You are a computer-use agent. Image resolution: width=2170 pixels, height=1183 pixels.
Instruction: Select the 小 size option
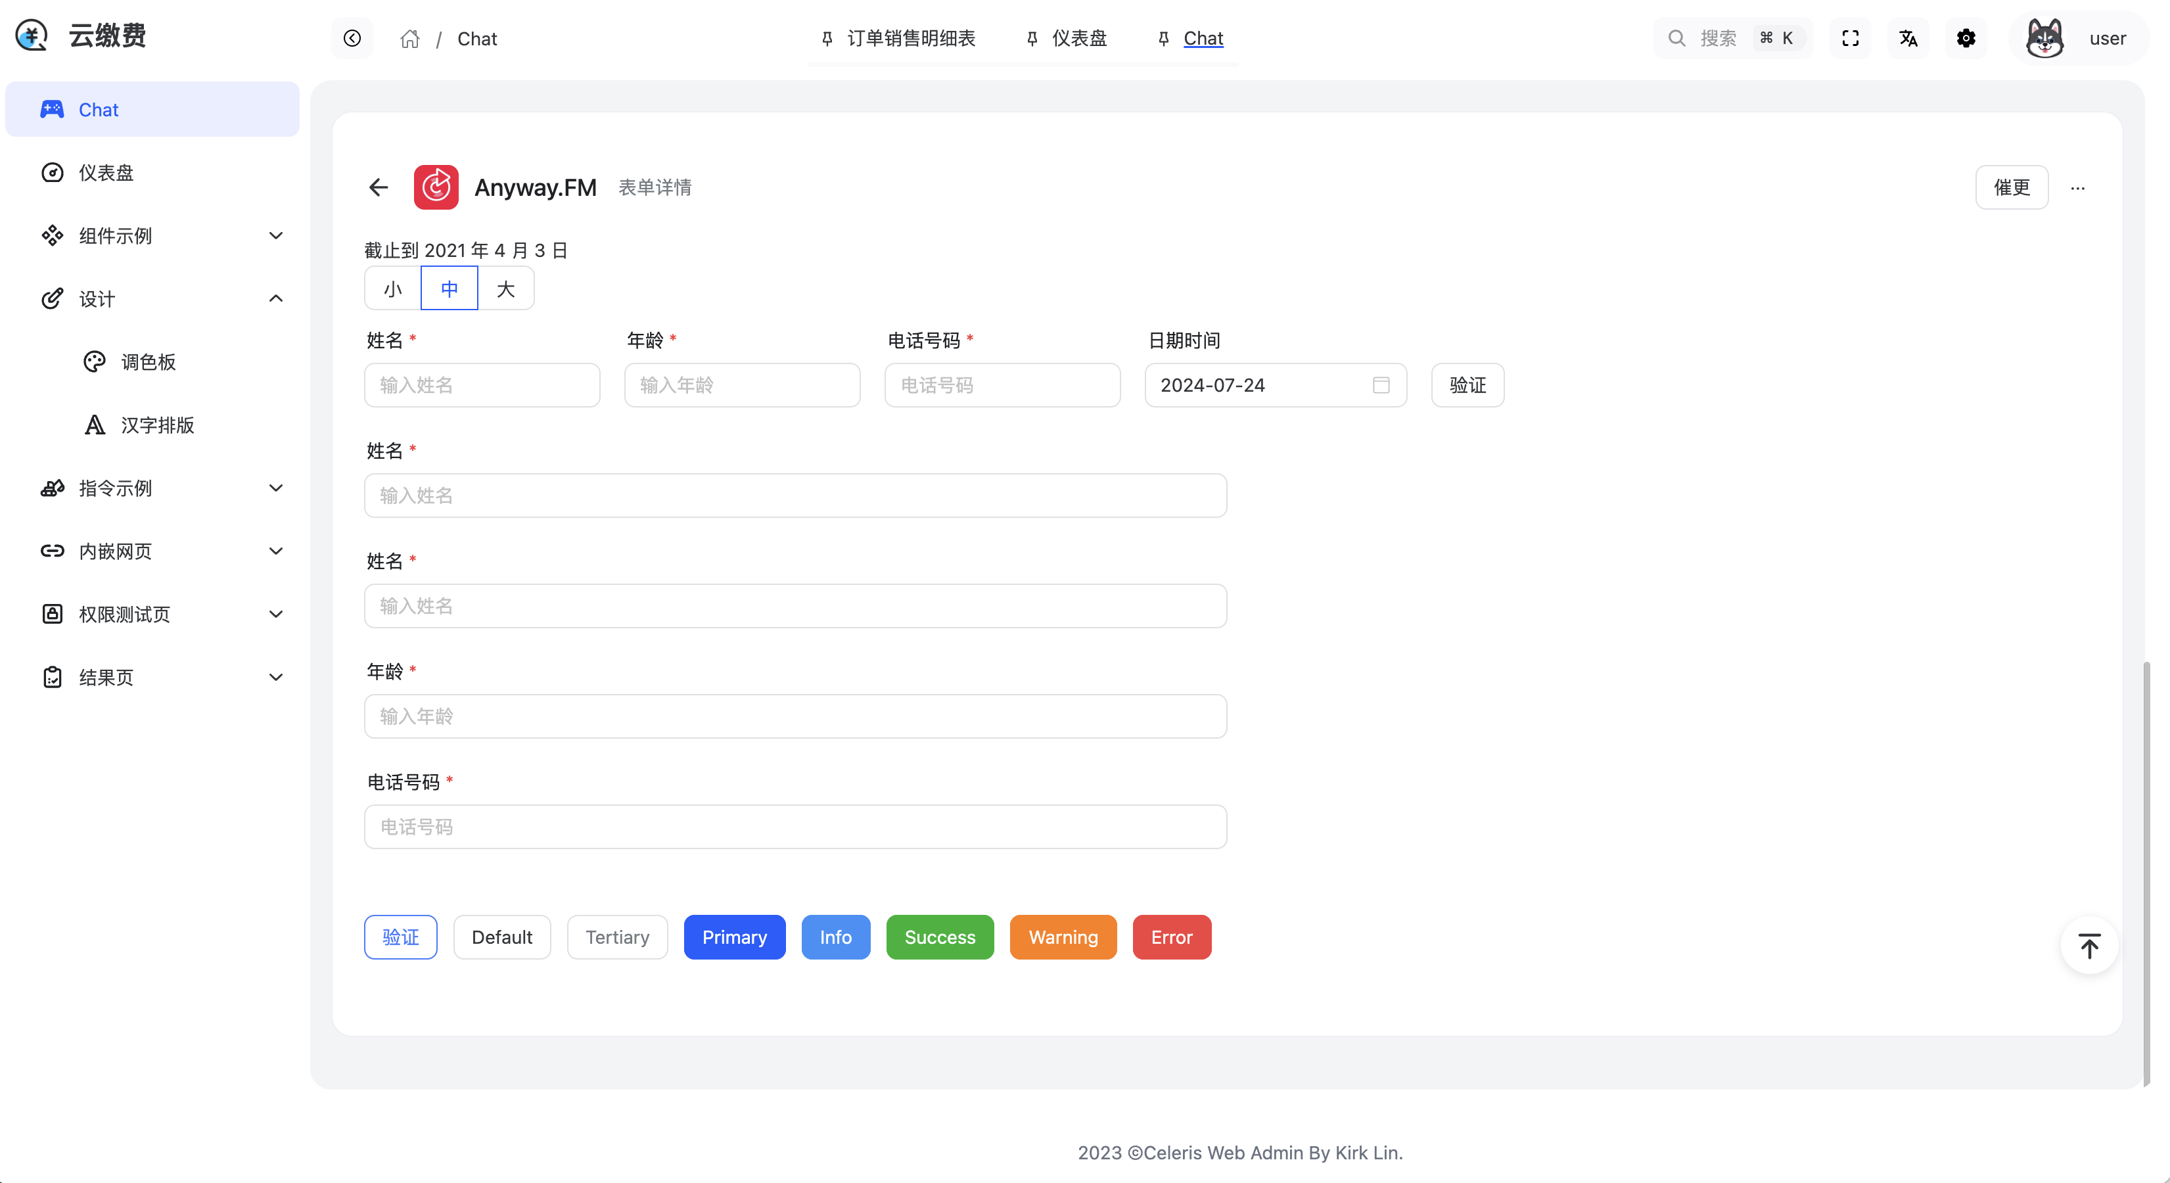click(392, 289)
